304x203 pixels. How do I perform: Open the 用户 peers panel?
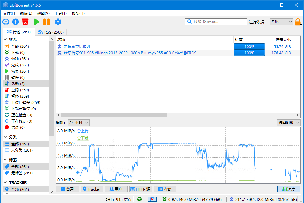coord(116,189)
